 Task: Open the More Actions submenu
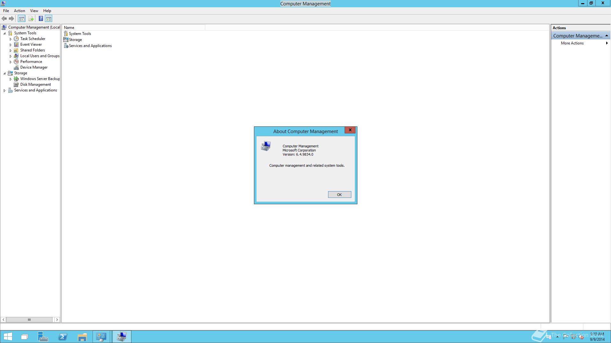tap(581, 43)
